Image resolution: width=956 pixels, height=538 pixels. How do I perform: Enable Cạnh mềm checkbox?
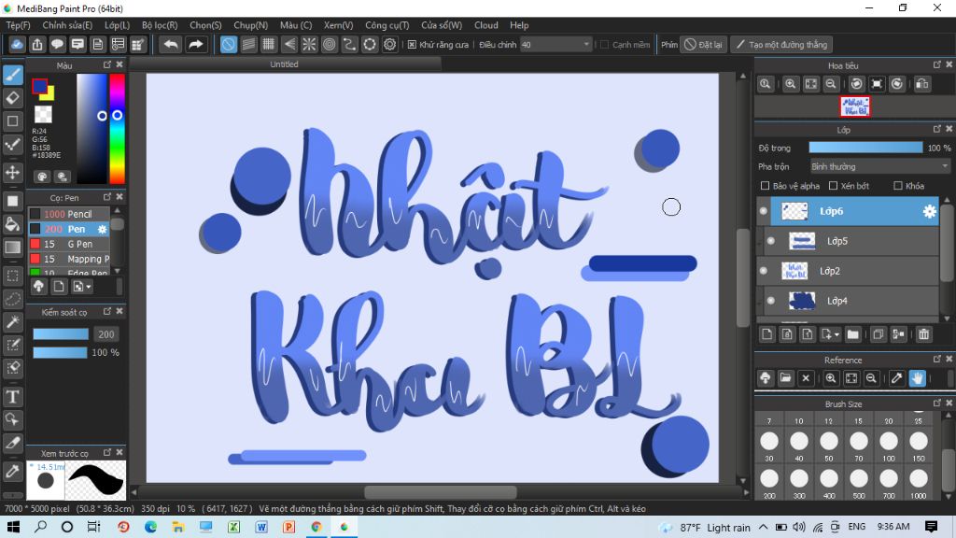(x=604, y=45)
